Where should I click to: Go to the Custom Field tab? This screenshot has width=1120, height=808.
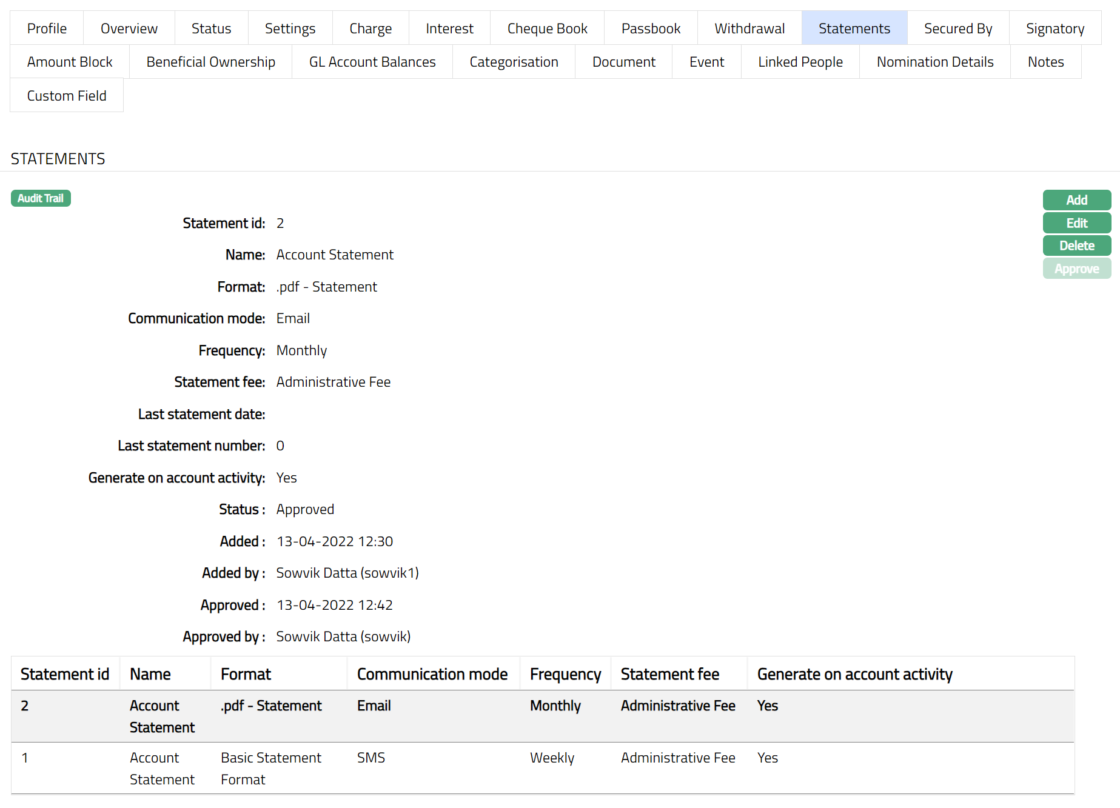tap(67, 96)
